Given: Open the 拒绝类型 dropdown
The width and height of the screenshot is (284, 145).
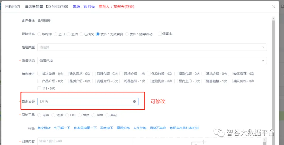Looking at the screenshot, I should (x=152, y=47).
